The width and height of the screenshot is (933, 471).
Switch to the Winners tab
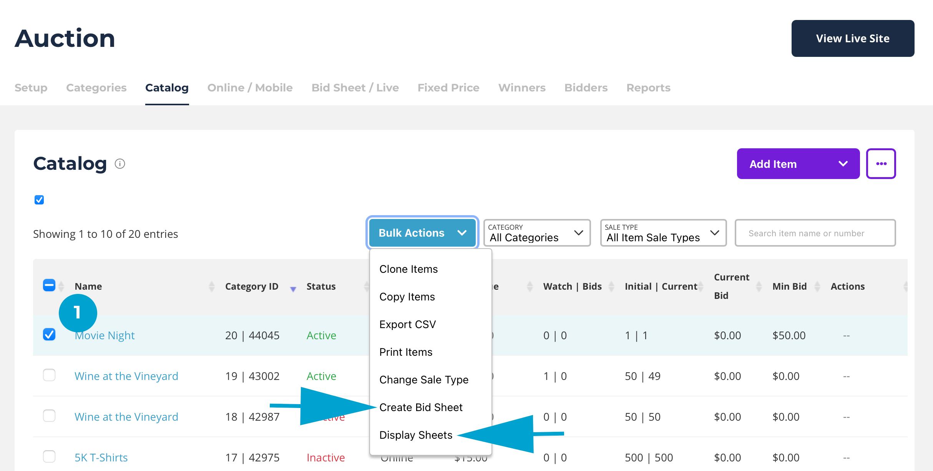tap(521, 88)
